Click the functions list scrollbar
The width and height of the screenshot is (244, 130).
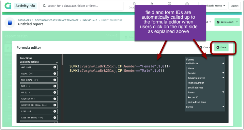[x=62, y=60]
